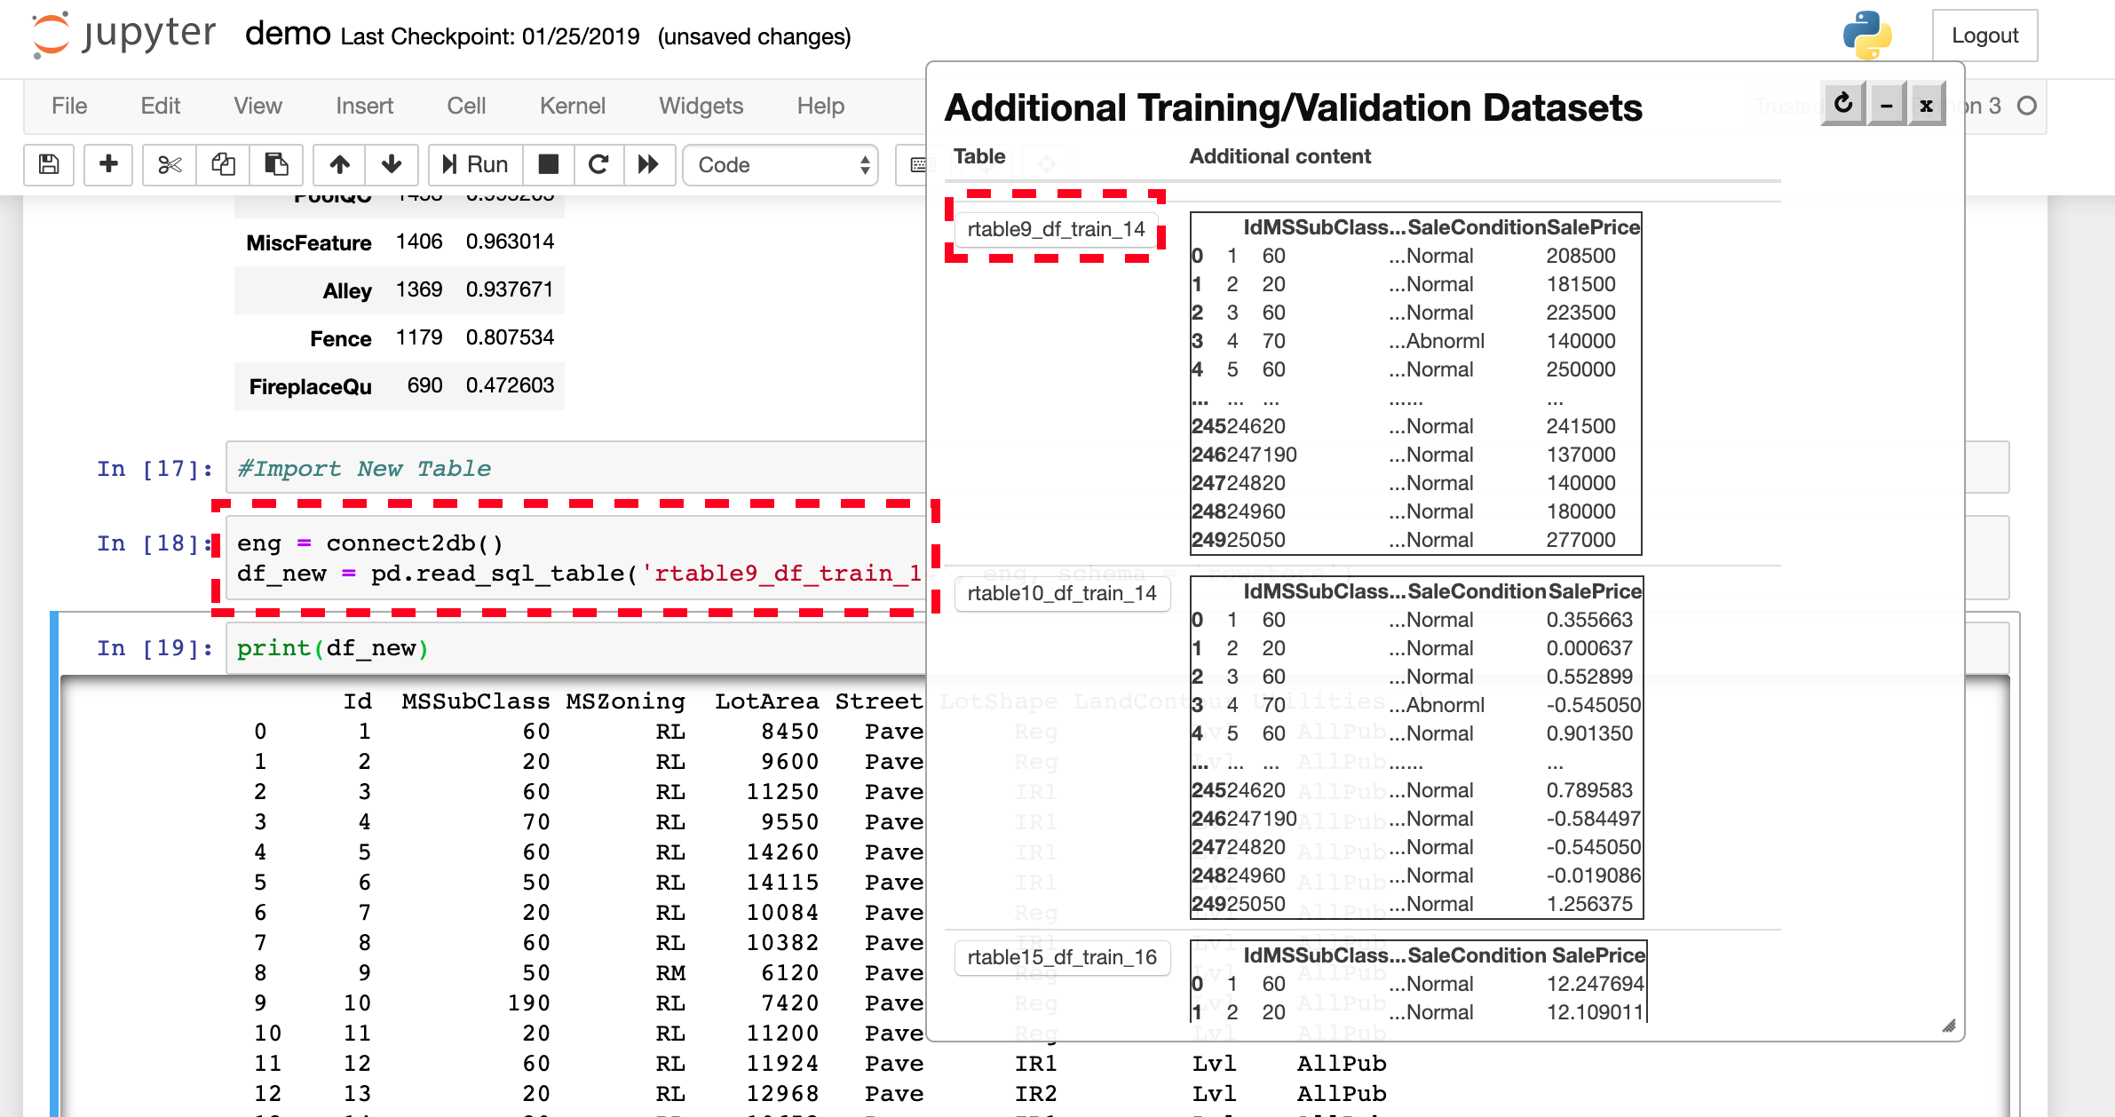Click resize handle of datasets panel

point(1949,1026)
